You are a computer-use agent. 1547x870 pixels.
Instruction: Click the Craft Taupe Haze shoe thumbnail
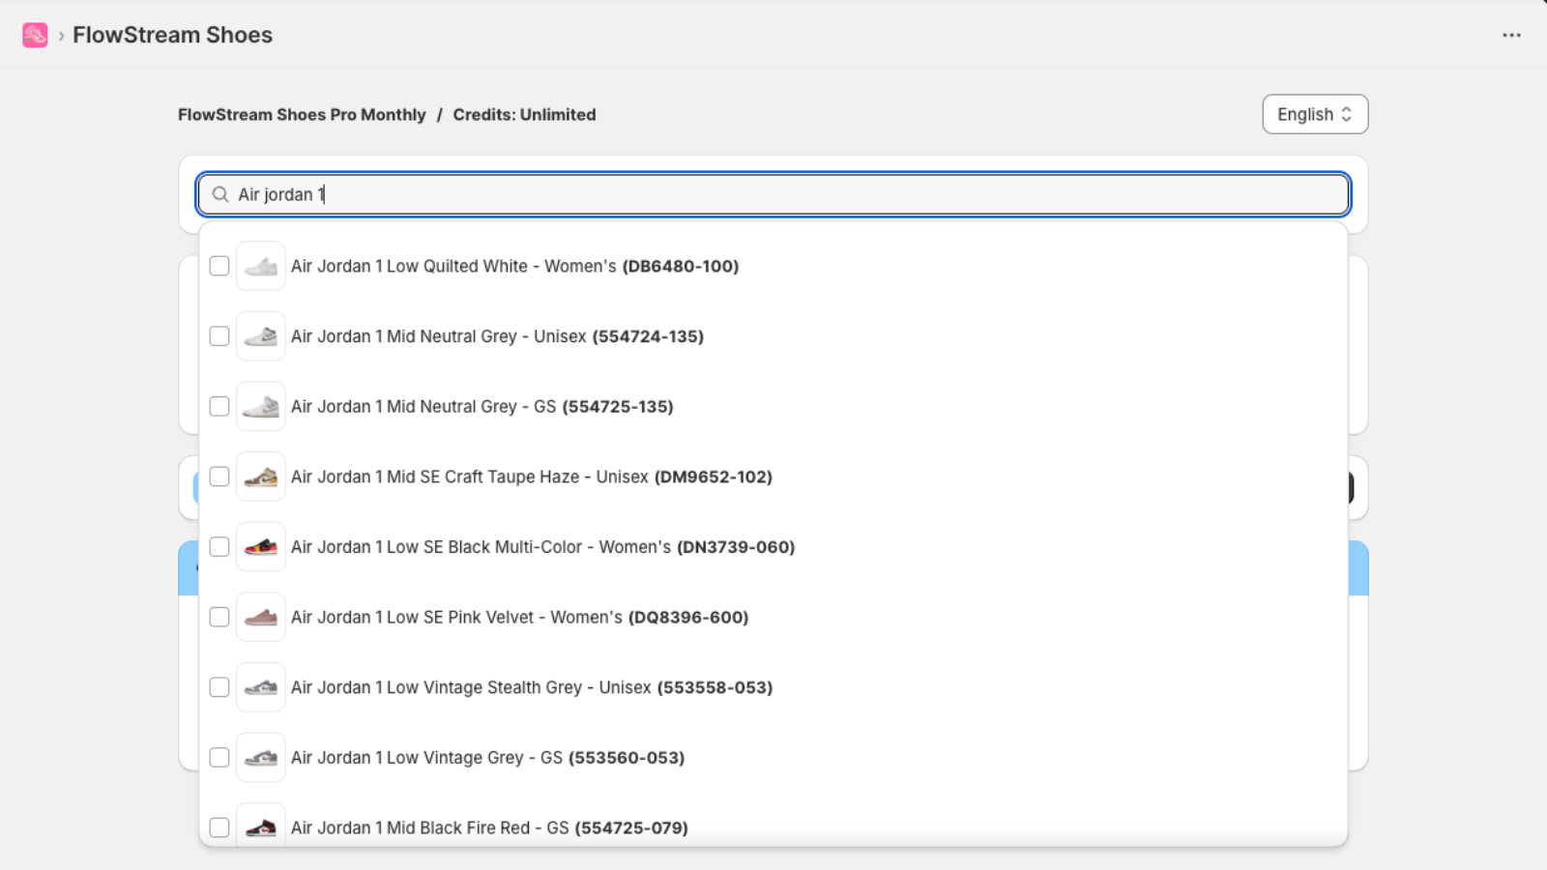pos(261,477)
